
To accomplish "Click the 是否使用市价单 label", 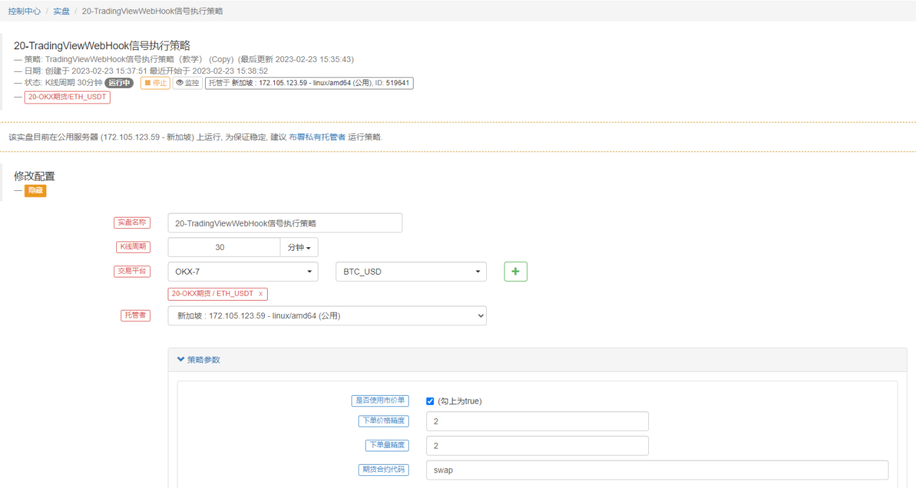I will [380, 401].
